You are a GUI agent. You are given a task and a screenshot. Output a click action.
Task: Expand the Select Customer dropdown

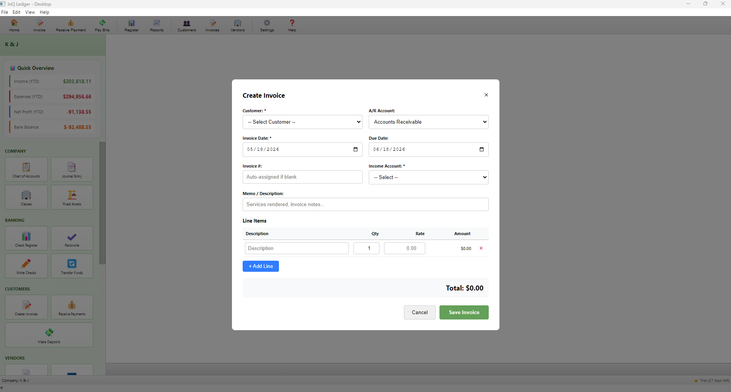click(302, 122)
